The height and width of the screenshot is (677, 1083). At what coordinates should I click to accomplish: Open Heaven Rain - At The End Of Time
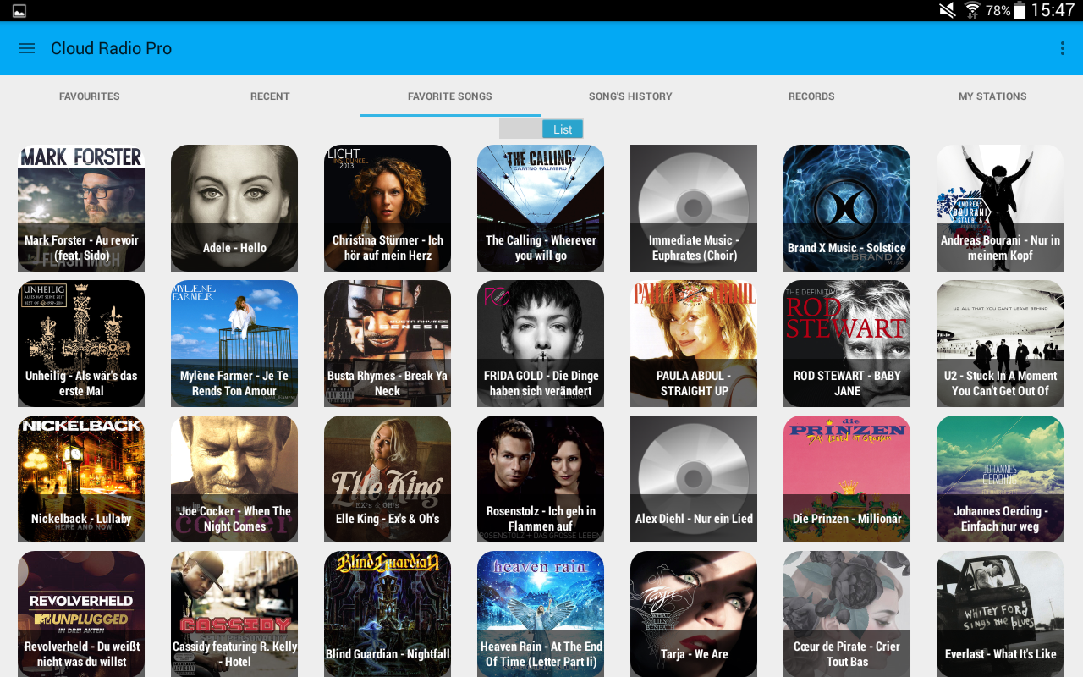pyautogui.click(x=541, y=614)
